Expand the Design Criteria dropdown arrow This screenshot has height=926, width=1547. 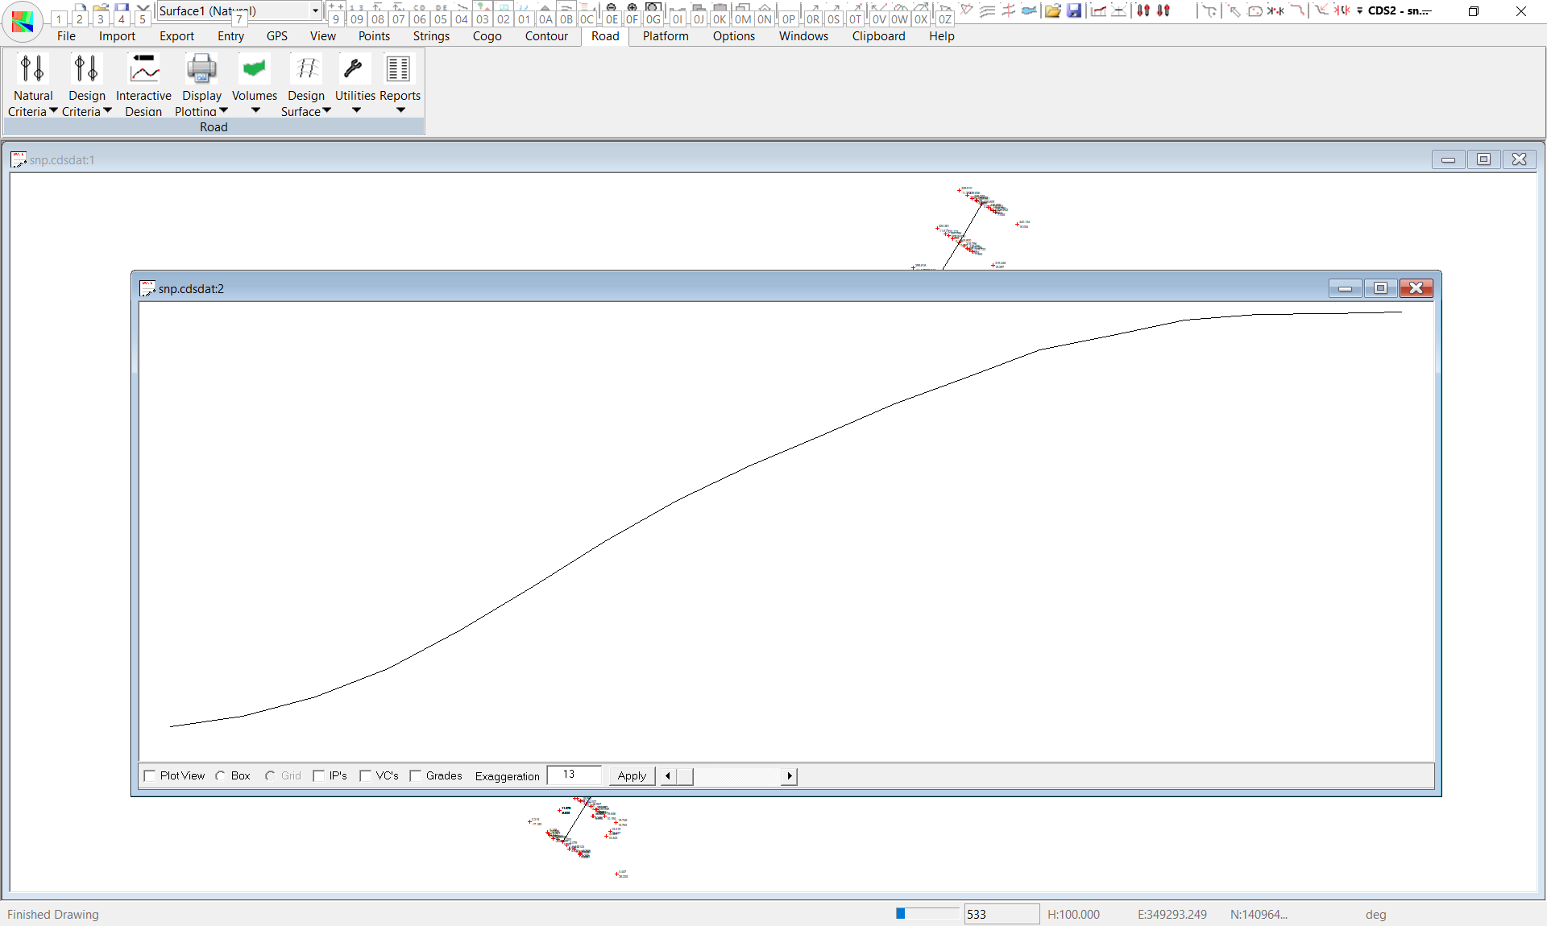pos(107,111)
